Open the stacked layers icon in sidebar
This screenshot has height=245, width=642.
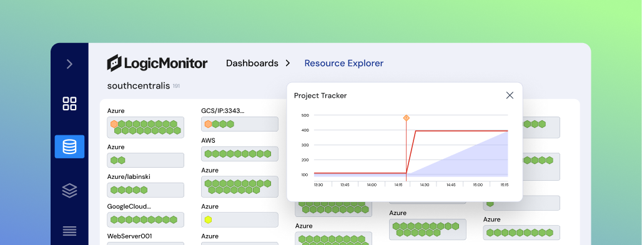coord(69,191)
